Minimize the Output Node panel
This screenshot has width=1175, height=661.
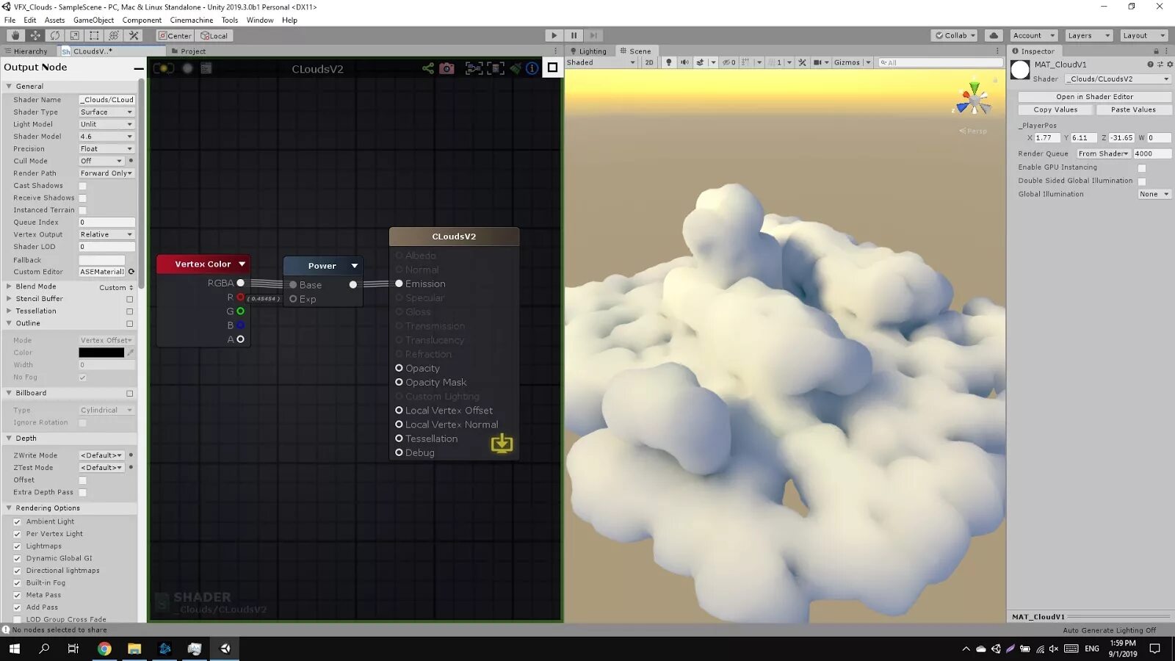coord(139,68)
